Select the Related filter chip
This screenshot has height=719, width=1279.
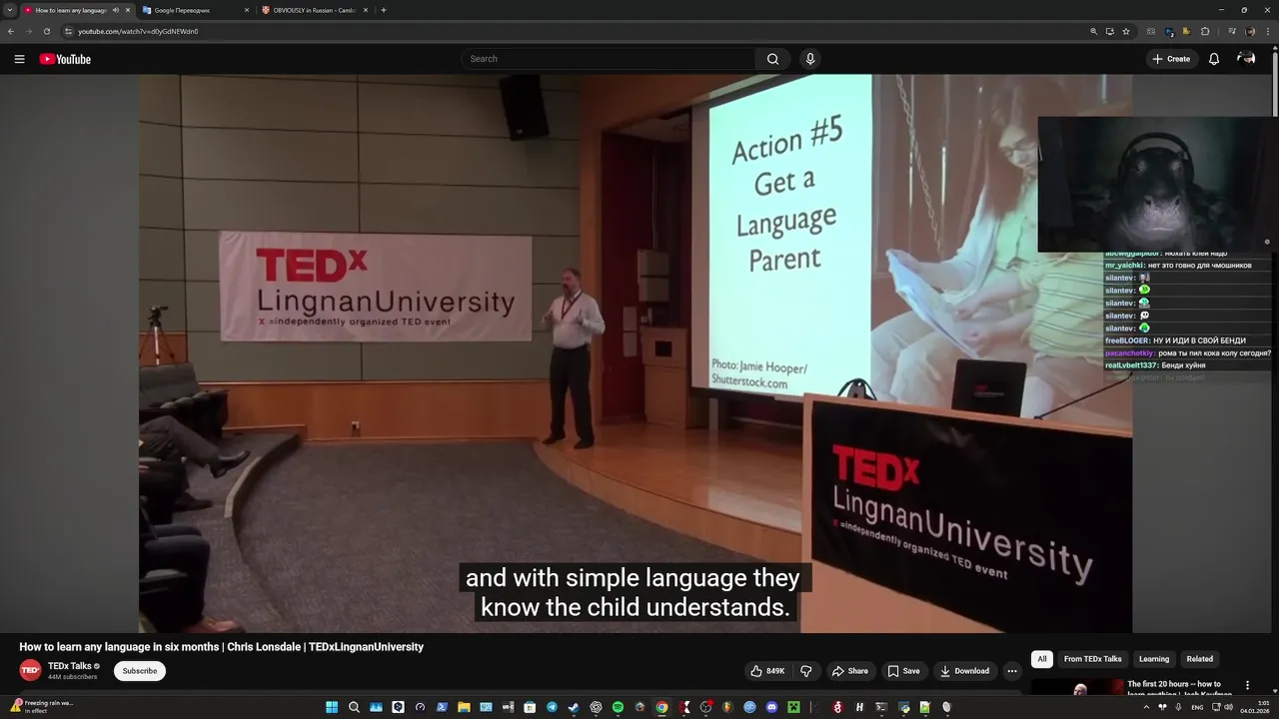point(1200,659)
